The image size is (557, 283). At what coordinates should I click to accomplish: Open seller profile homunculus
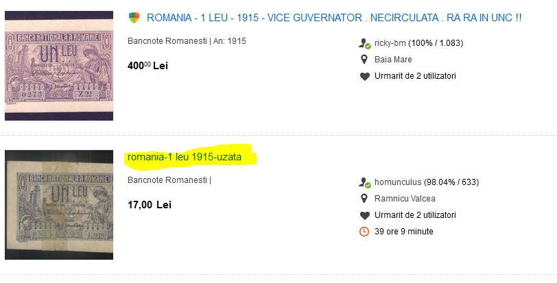[398, 182]
